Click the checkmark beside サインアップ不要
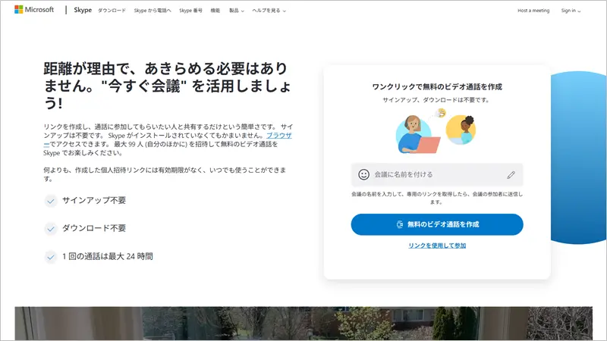 coord(50,201)
